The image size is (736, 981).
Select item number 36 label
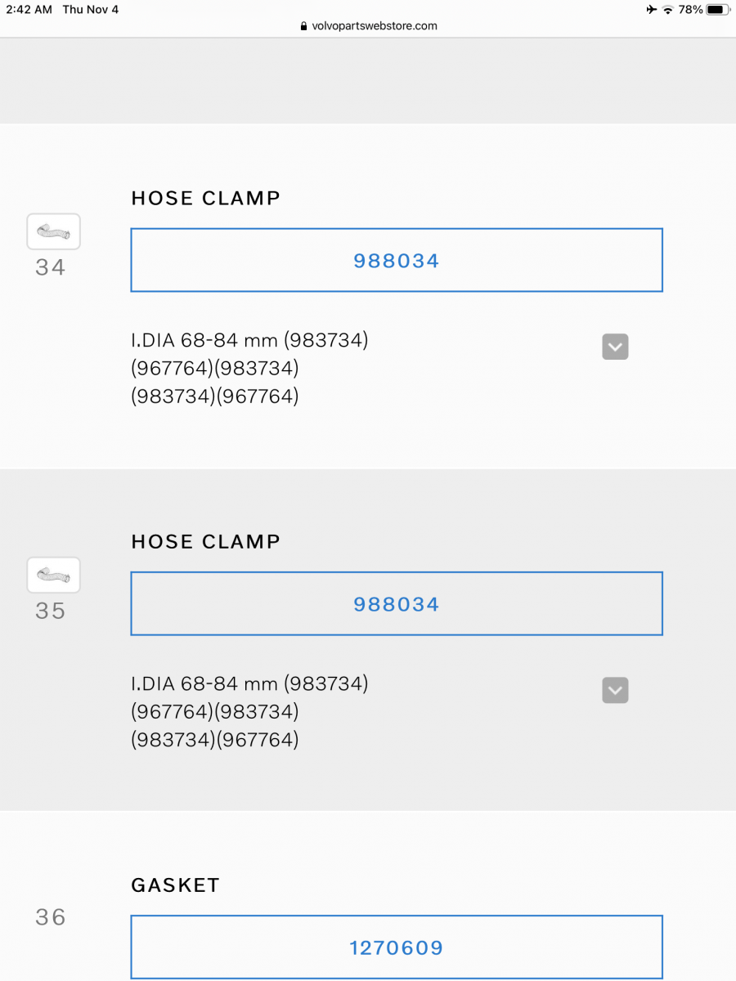tap(50, 917)
